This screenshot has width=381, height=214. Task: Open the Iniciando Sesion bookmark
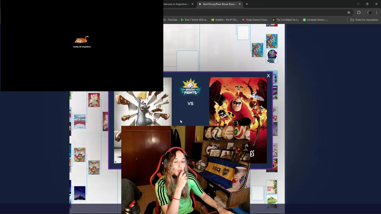point(315,20)
